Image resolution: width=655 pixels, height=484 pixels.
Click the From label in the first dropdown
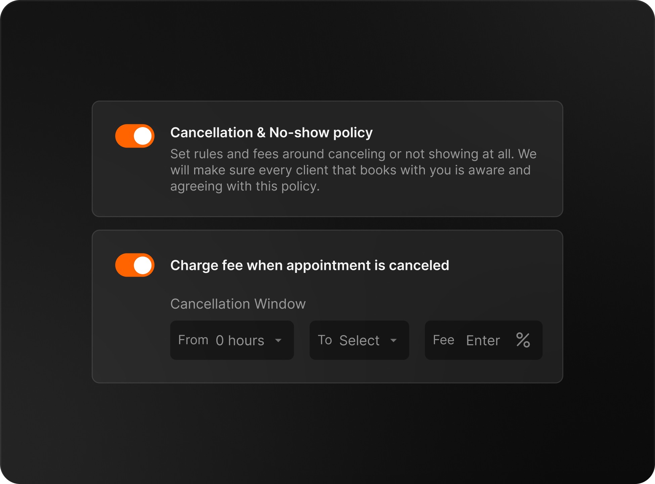193,340
